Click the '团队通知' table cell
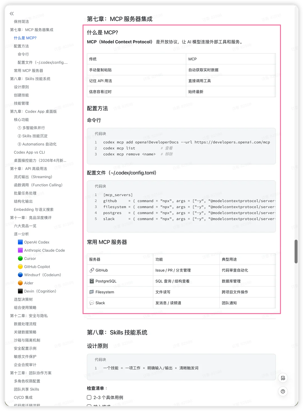 click(247, 303)
